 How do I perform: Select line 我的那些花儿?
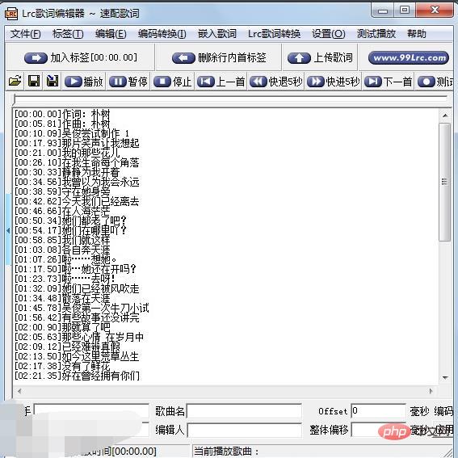tap(67, 153)
